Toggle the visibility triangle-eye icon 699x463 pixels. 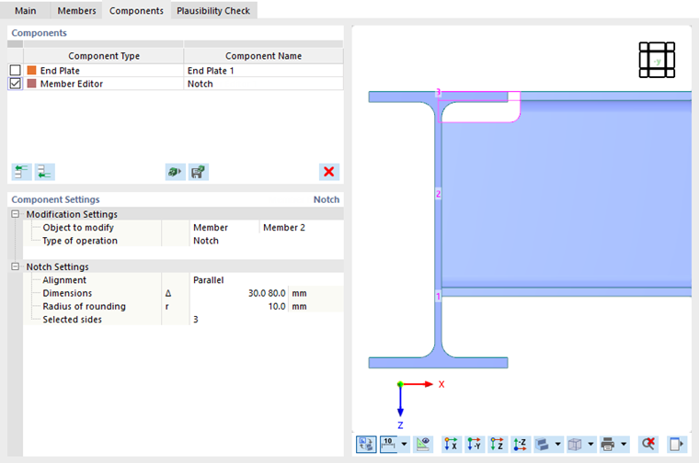(423, 445)
